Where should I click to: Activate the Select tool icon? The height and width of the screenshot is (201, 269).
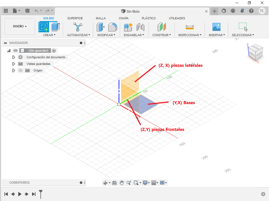coord(243,27)
